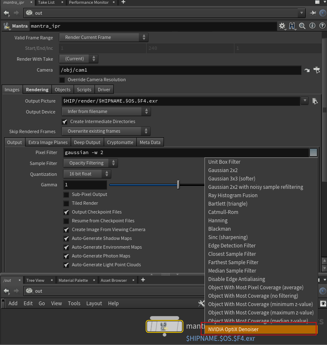Enable Resume from Checkpoint Files
This screenshot has width=327, height=345.
pos(66,221)
